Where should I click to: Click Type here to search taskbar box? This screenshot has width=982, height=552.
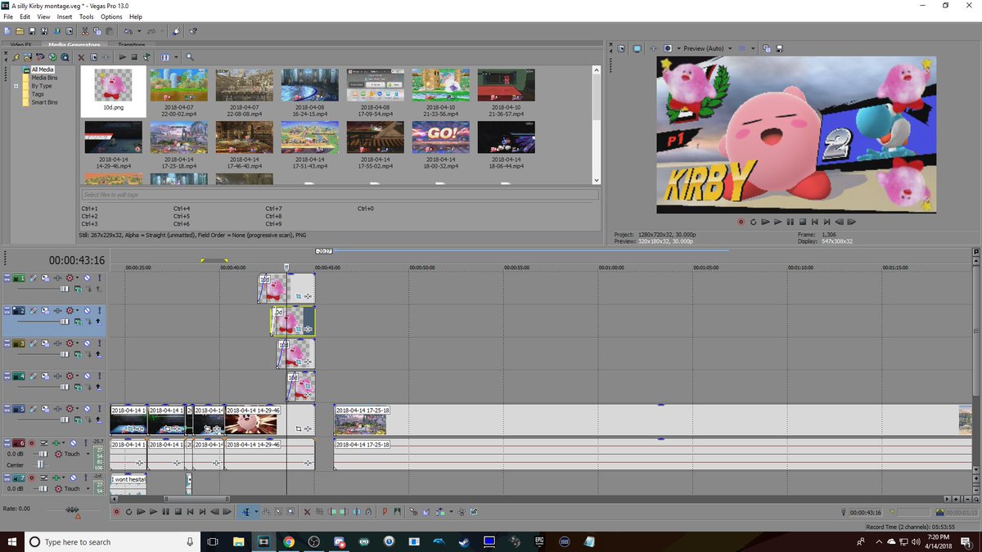[115, 541]
